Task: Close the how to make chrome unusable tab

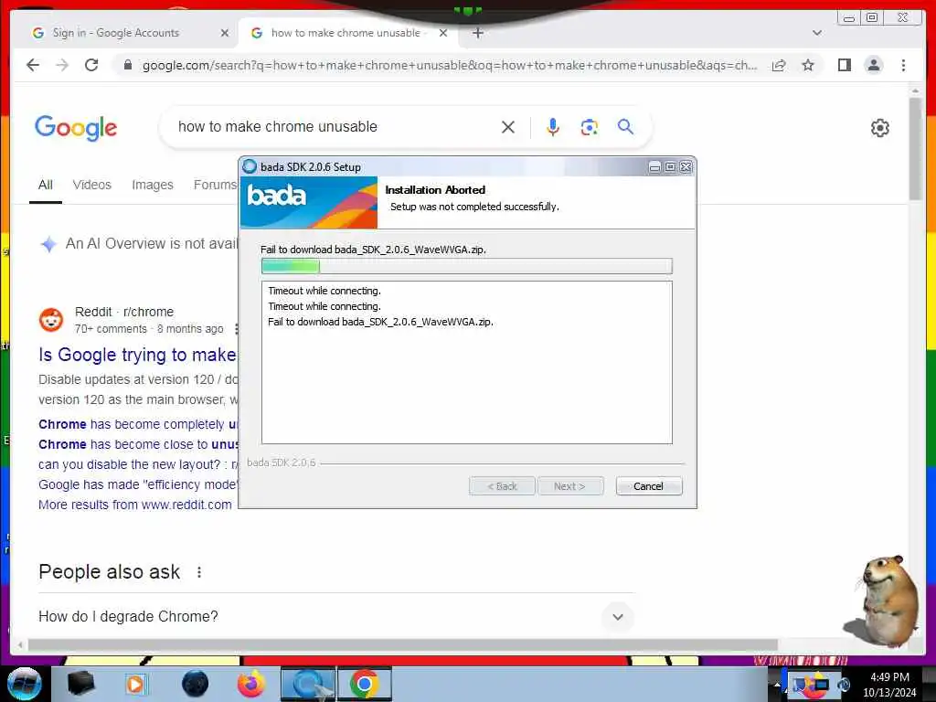Action: point(443,33)
